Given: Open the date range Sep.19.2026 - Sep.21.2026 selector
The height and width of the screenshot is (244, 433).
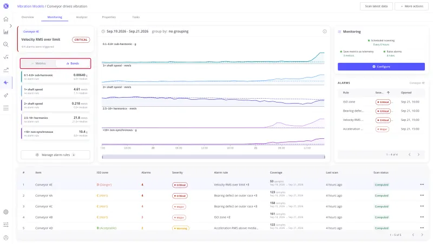Looking at the screenshot, I should [128, 31].
